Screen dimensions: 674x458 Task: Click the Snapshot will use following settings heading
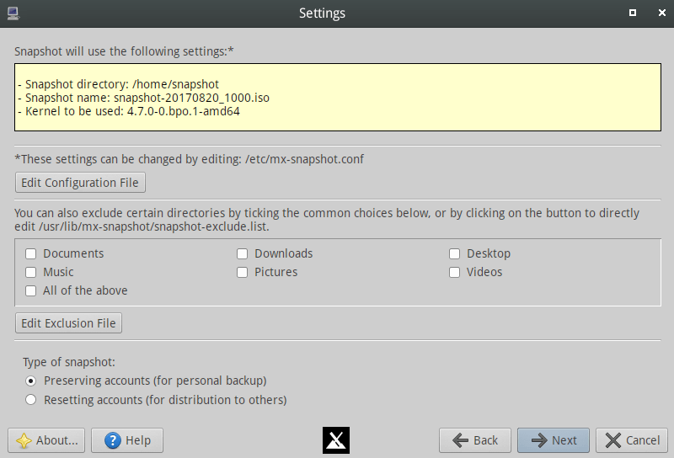pyautogui.click(x=124, y=51)
